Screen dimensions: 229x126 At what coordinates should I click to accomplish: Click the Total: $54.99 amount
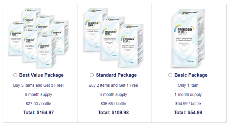tap(188, 113)
